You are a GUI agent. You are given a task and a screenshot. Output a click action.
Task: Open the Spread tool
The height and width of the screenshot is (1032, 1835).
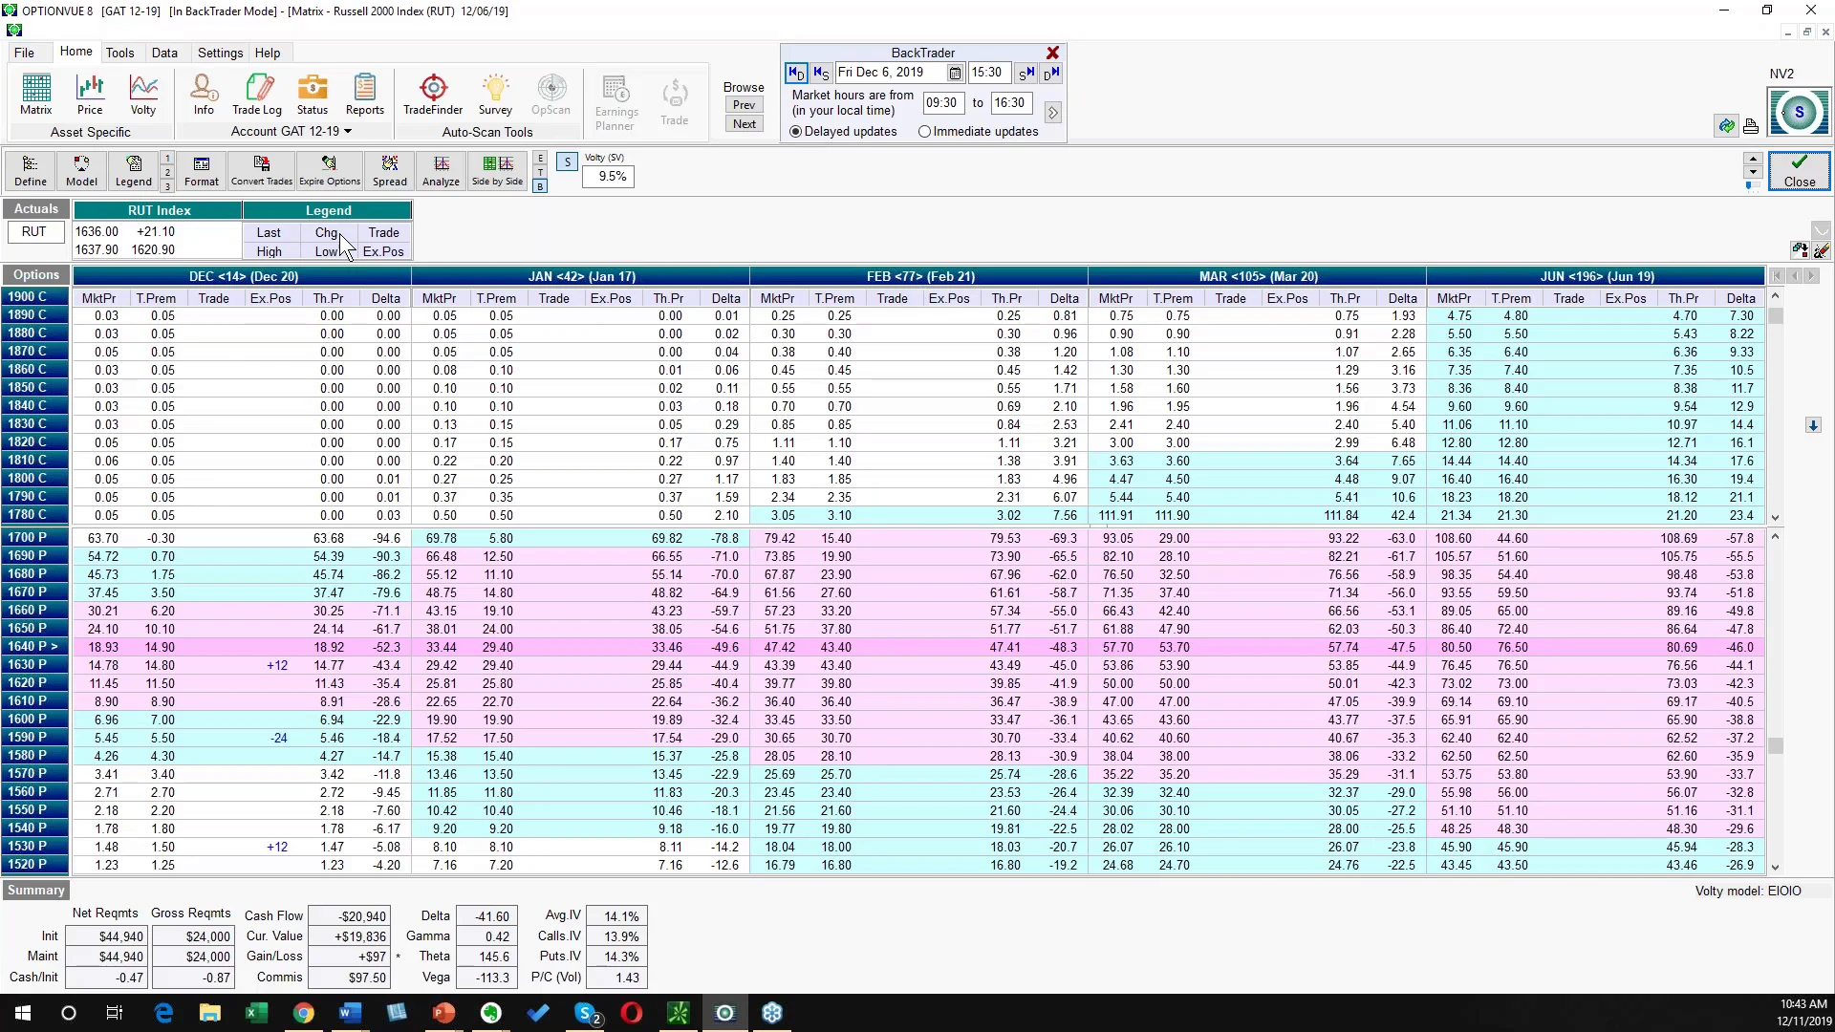coord(390,171)
